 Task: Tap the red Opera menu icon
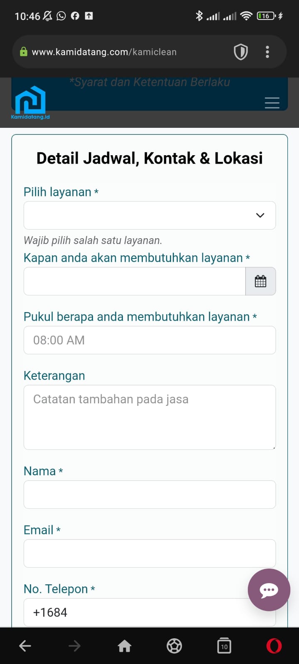(x=274, y=646)
